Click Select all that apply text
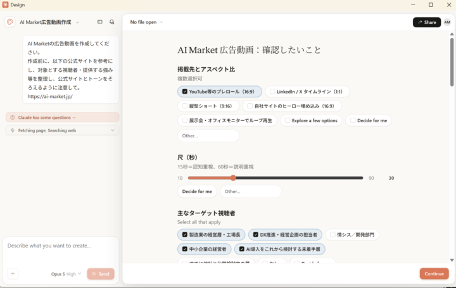This screenshot has height=288, width=456. 199,222
